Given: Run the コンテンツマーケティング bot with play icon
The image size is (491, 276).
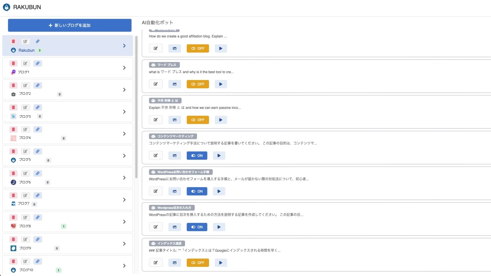Looking at the screenshot, I should point(219,155).
